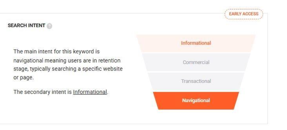287x130 pixels.
Task: Click the gray "Commercial" label text
Action: 196,62
